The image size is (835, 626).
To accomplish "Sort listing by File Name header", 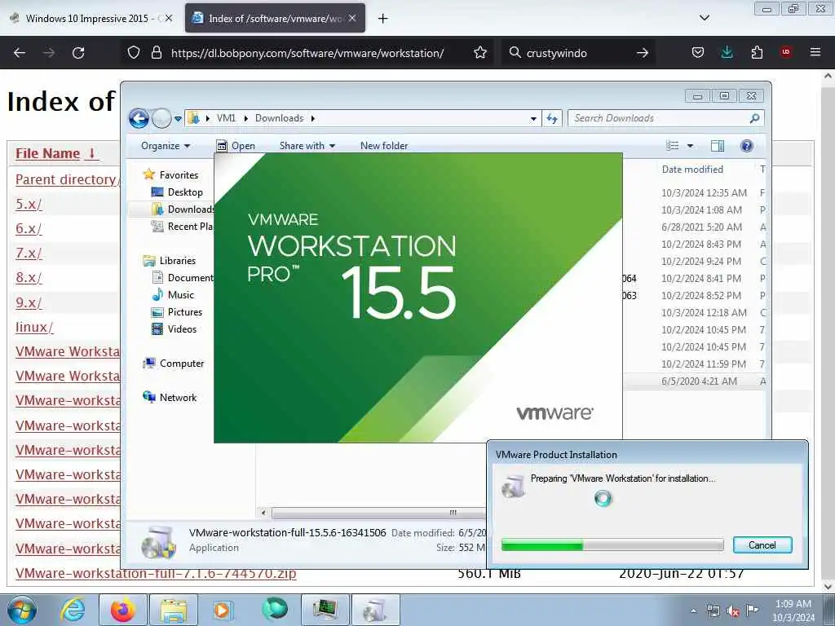I will (56, 153).
